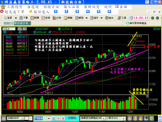Open the wrench settings tool
Image resolution: width=162 pixels, height=122 pixels.
pos(135,118)
